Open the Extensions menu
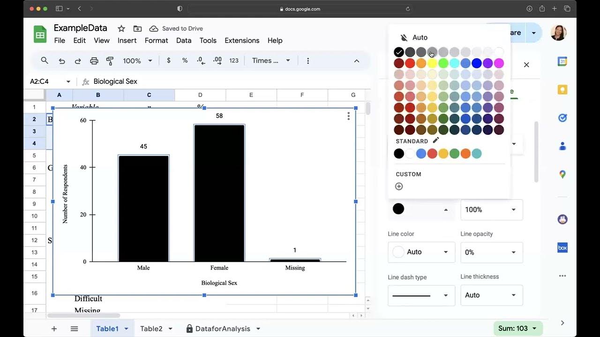The image size is (600, 337). coord(242,41)
